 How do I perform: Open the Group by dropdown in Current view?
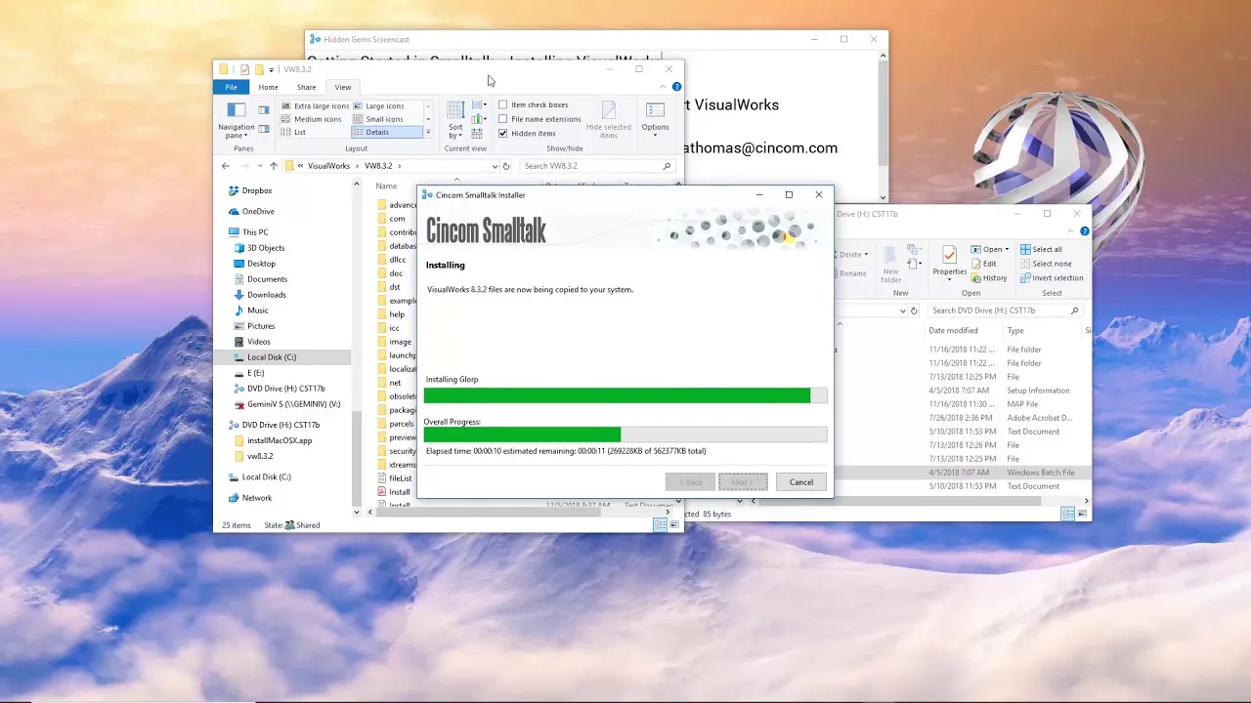tap(479, 104)
